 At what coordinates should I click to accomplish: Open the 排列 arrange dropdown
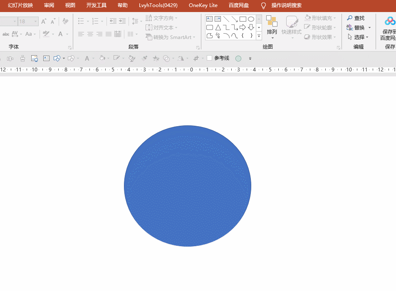click(272, 27)
